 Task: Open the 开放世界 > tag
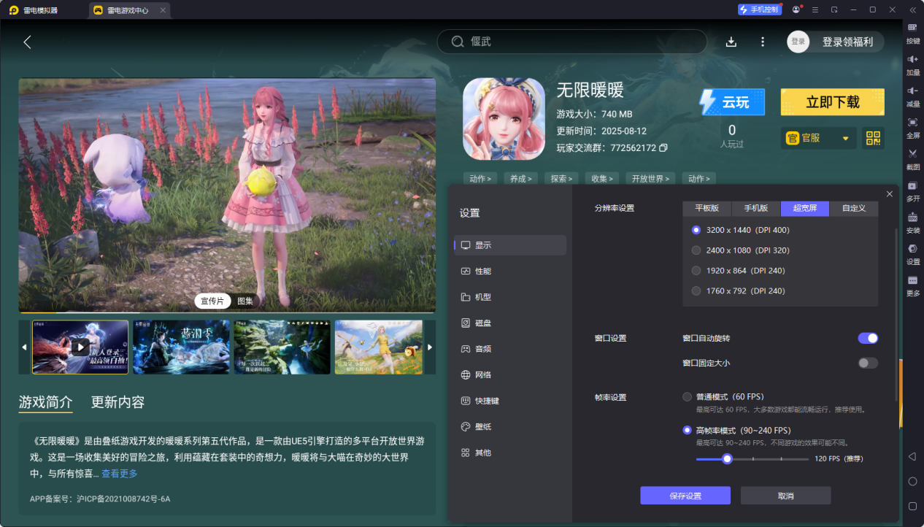(651, 178)
